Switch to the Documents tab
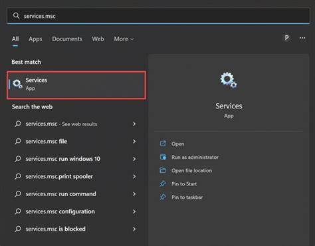This screenshot has height=246, width=315. point(67,39)
